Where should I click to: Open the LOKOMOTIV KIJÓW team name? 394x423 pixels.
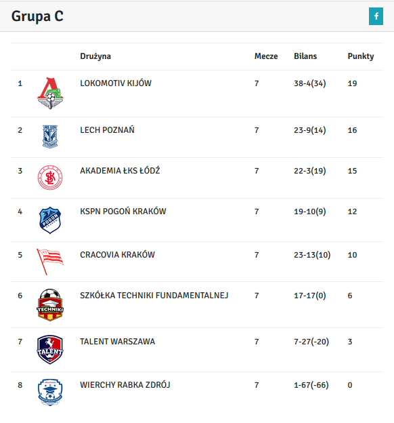(x=116, y=83)
